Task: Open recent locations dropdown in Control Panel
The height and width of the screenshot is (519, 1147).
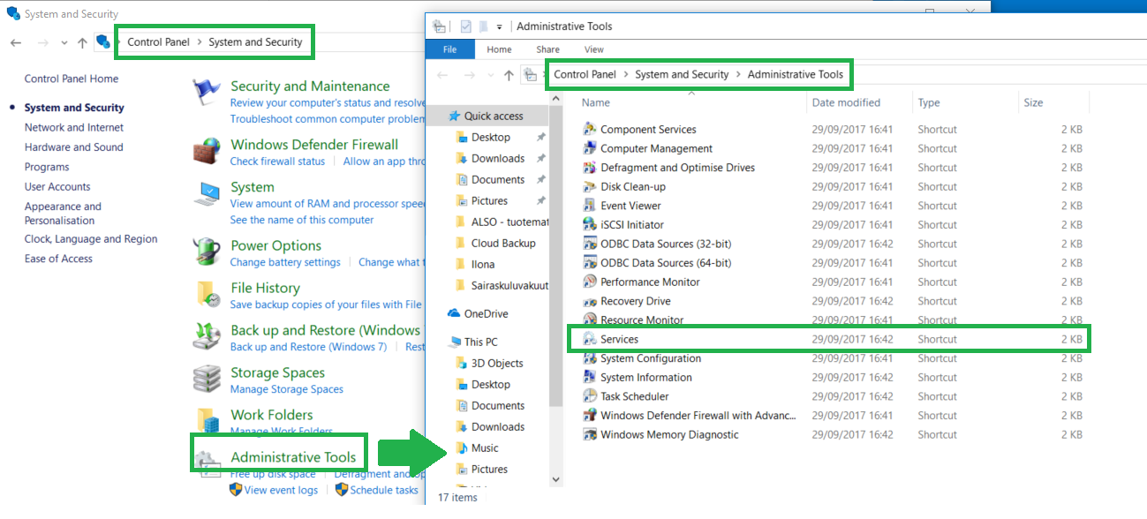Action: (x=64, y=42)
